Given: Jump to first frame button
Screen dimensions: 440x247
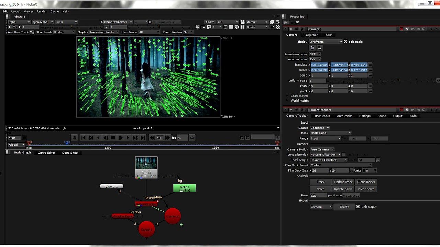Looking at the screenshot, I should [x=83, y=138].
